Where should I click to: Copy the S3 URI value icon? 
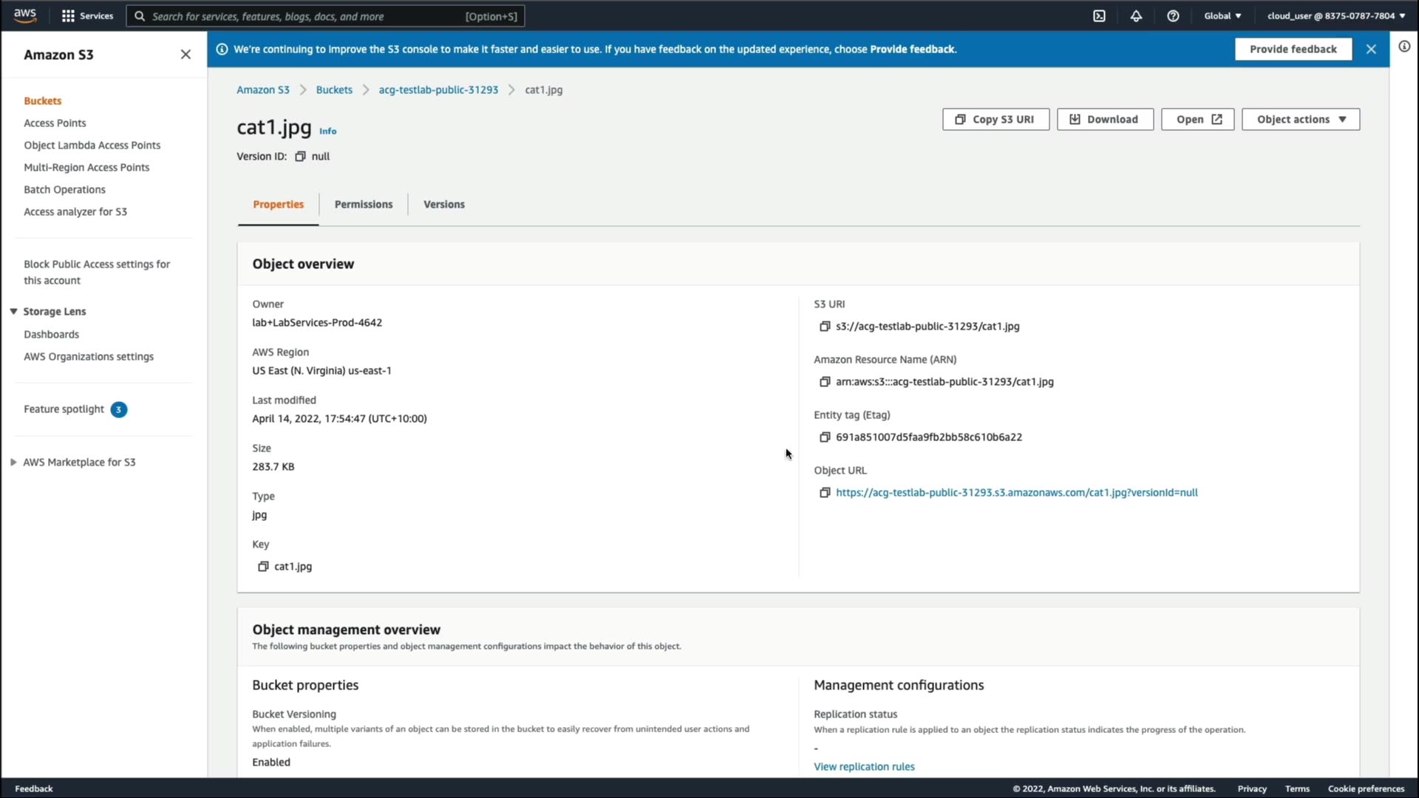pyautogui.click(x=825, y=326)
